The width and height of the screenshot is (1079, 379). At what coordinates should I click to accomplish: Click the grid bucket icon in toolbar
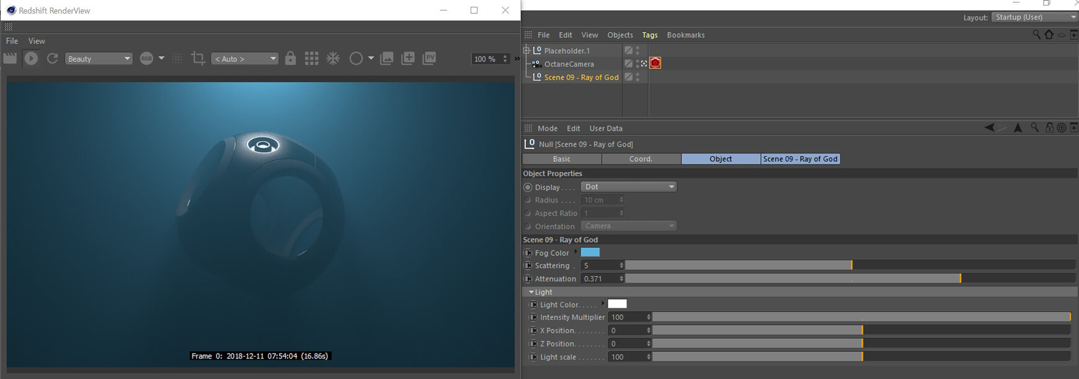point(312,58)
